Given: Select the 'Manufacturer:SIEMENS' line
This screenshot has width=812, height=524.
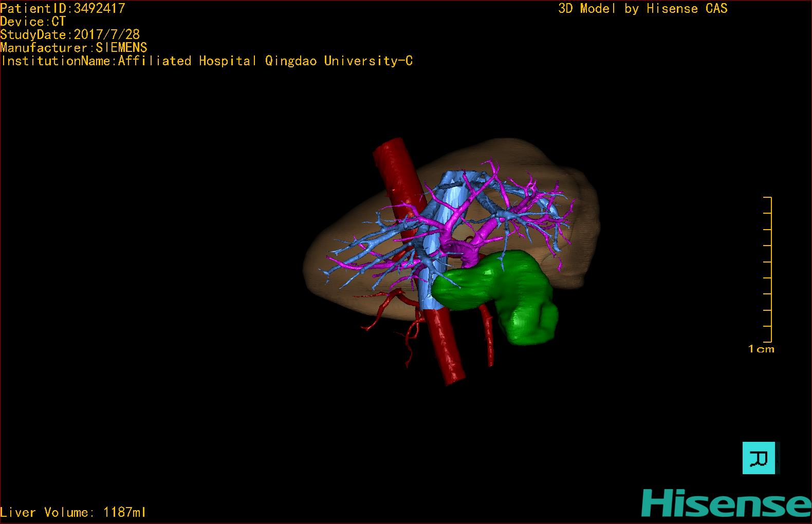Looking at the screenshot, I should [x=73, y=48].
